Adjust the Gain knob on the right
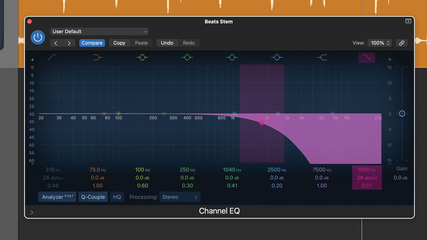This screenshot has height=240, width=427. (x=402, y=113)
